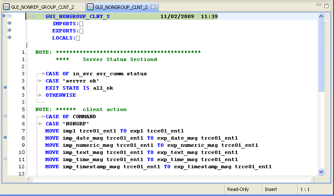Expand the LOCALS section
334x196 pixels.
click(x=9, y=37)
